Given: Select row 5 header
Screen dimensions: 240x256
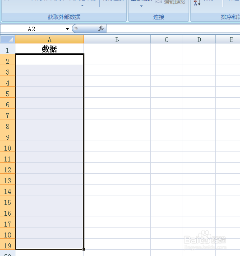Looking at the screenshot, I should 8,92.
